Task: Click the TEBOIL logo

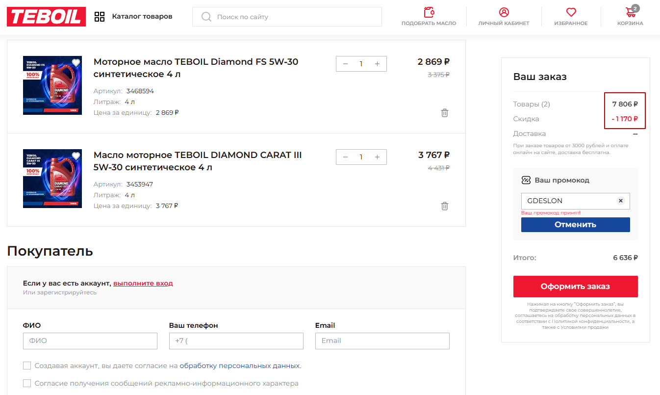Action: pyautogui.click(x=46, y=17)
